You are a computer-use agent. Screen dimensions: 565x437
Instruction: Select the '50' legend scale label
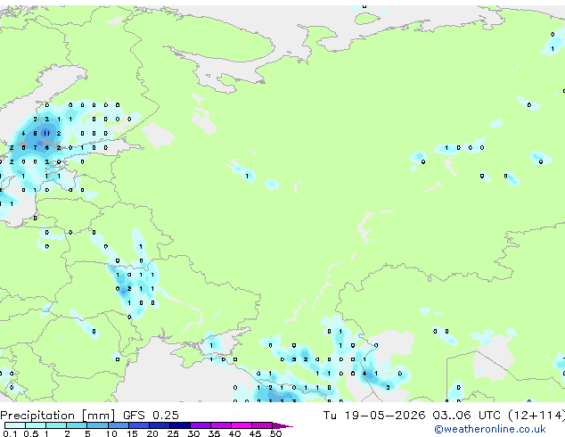coord(275,433)
